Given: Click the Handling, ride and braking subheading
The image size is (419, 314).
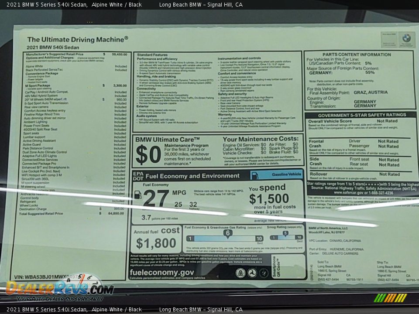Looking at the screenshot, I should (156, 76).
